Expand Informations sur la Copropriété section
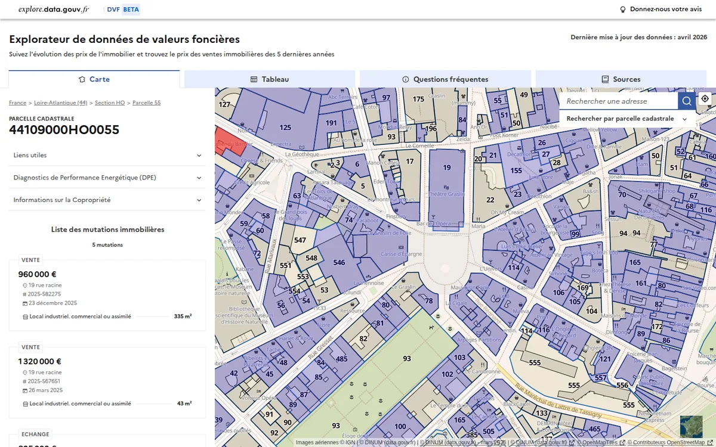Viewport: 716px width, 447px height. tap(107, 200)
